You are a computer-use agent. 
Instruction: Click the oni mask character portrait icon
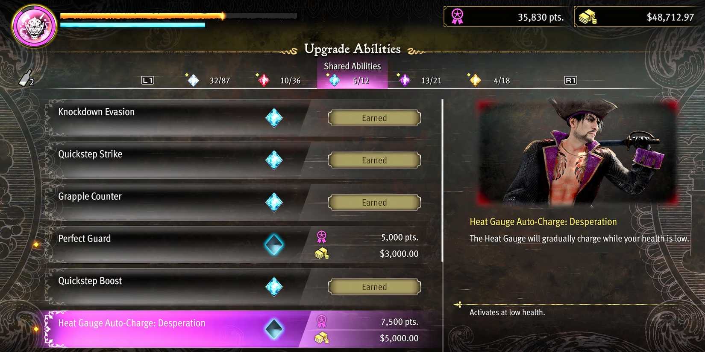pyautogui.click(x=34, y=26)
